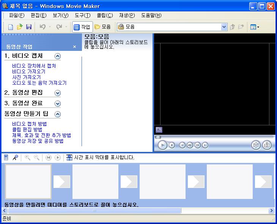Click the storyboard scroll right arrow
277x224 pixels.
(x=271, y=211)
